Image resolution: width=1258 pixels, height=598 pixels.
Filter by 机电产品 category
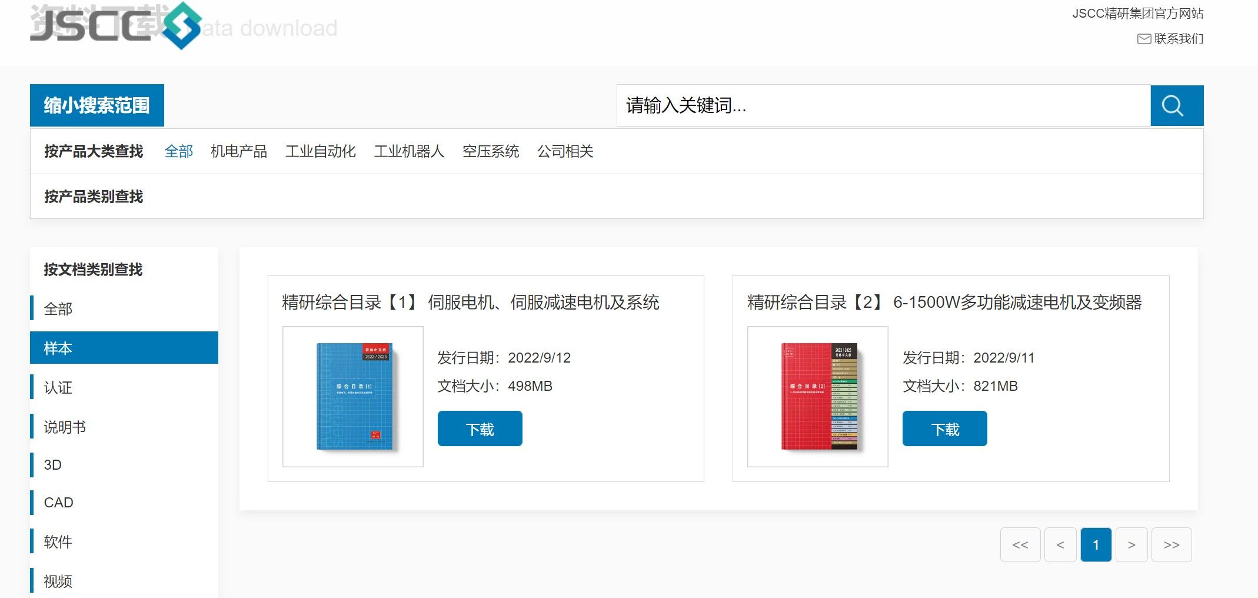(x=238, y=152)
